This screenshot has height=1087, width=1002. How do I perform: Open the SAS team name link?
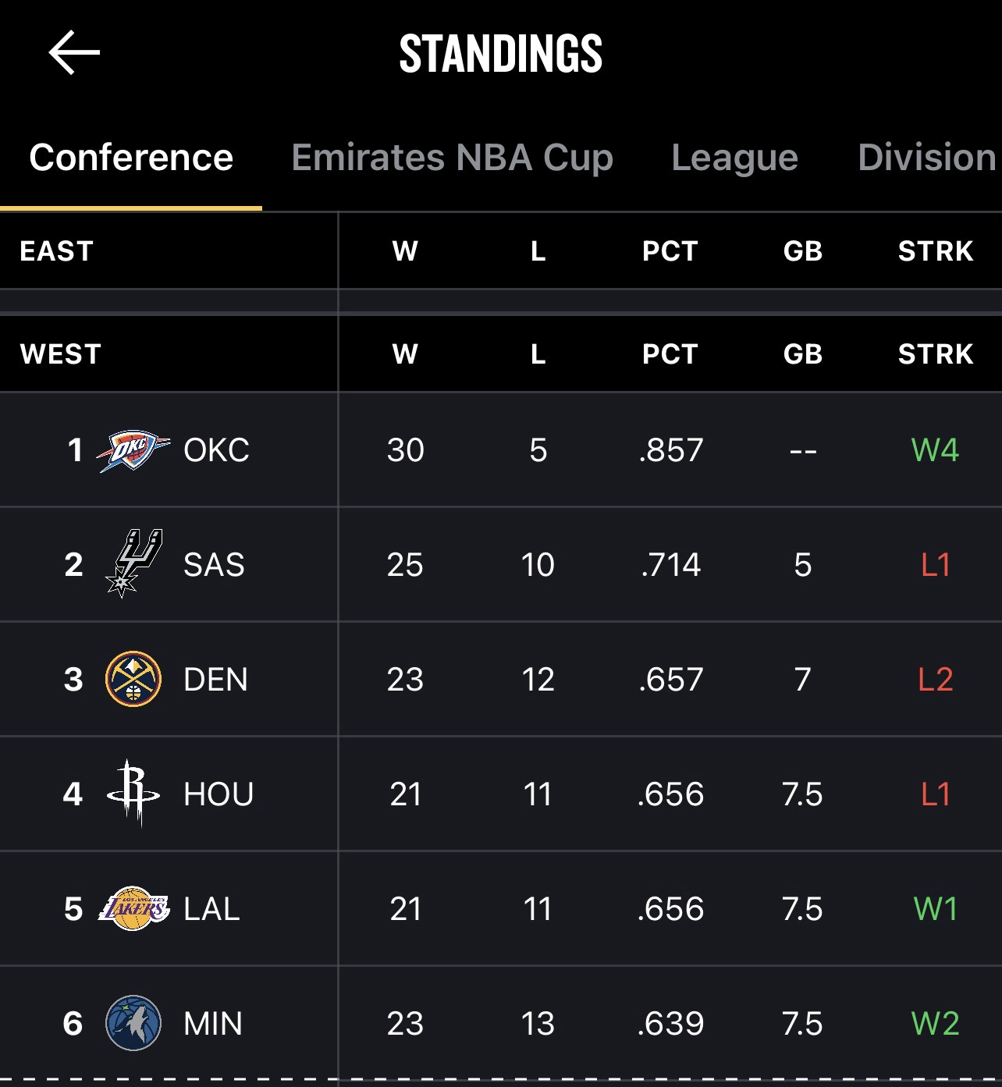tap(214, 565)
